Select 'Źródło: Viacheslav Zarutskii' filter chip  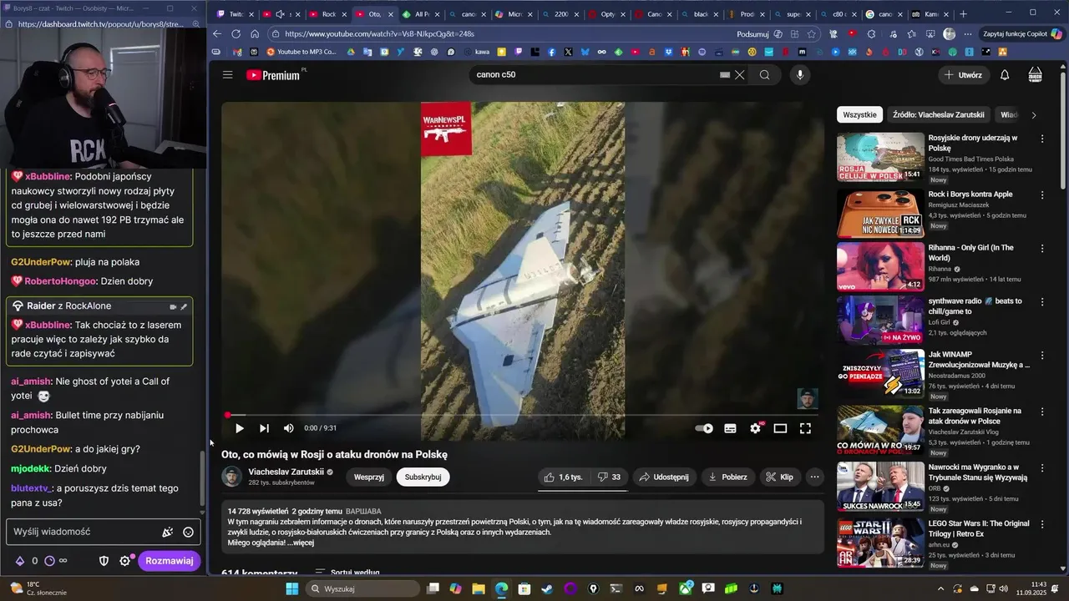click(x=938, y=114)
